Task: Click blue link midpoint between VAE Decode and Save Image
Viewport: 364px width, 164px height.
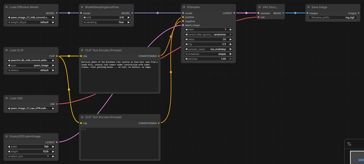Action: click(x=295, y=13)
